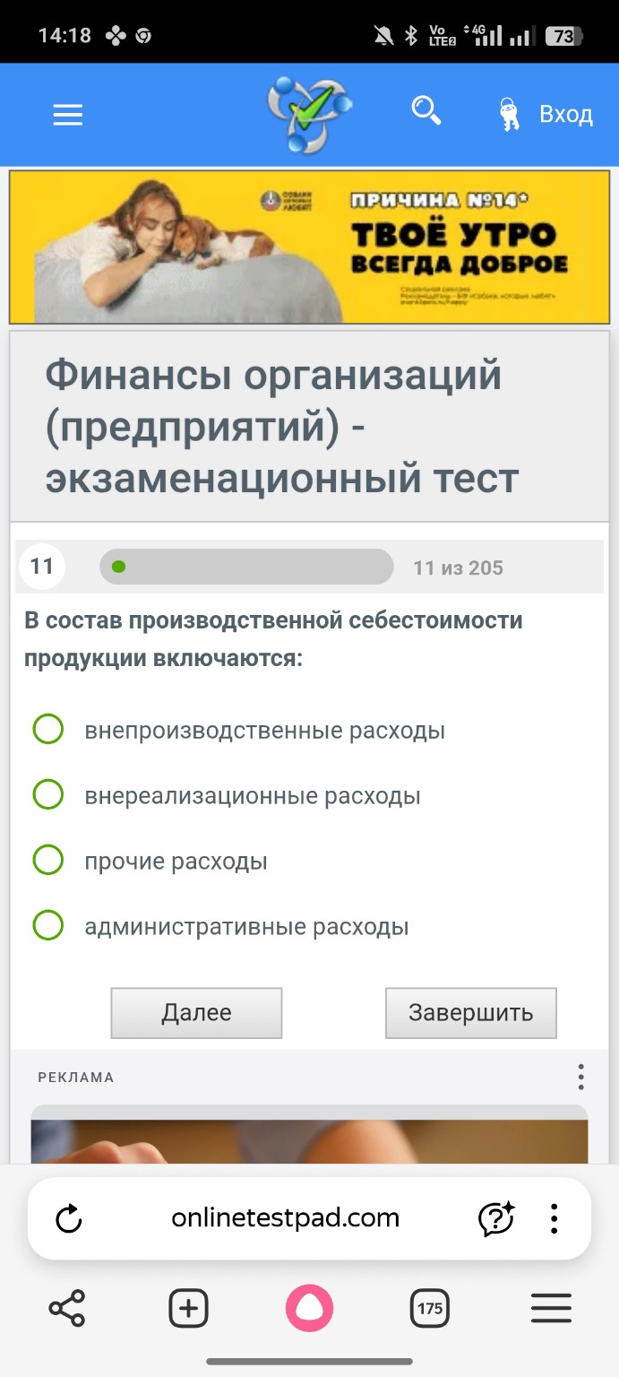Reload the page with the refresh icon
The image size is (619, 1377).
[x=69, y=1218]
